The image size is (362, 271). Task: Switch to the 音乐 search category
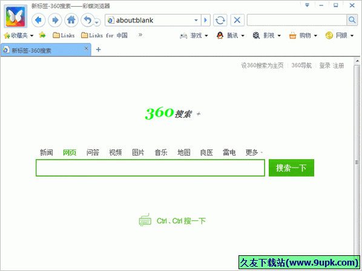coord(161,152)
